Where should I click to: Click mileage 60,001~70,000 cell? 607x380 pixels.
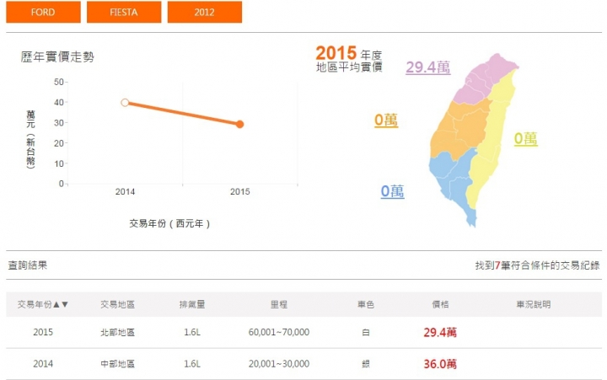(279, 333)
